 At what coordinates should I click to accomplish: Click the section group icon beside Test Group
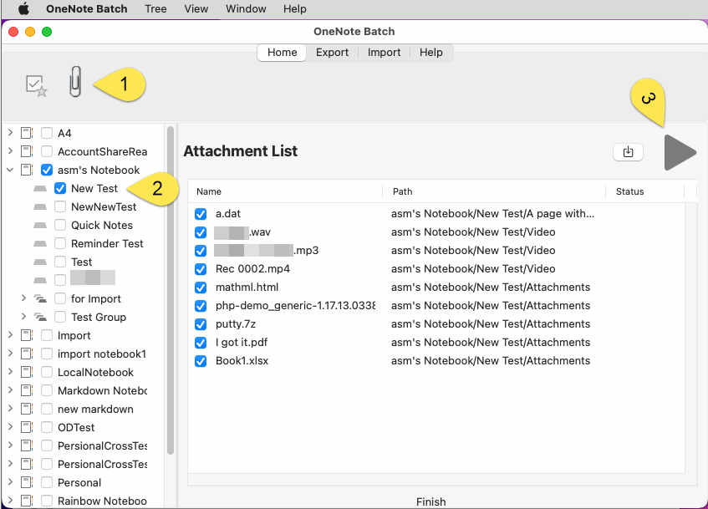[41, 317]
